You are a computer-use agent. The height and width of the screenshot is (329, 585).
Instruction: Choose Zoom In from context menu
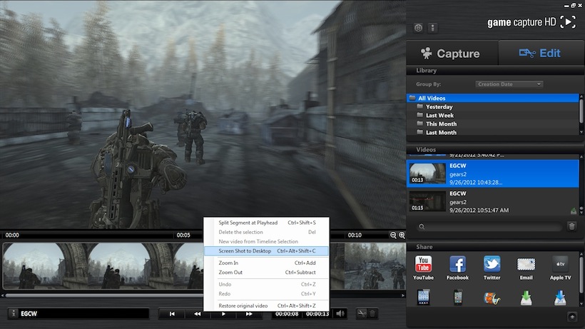(266, 263)
